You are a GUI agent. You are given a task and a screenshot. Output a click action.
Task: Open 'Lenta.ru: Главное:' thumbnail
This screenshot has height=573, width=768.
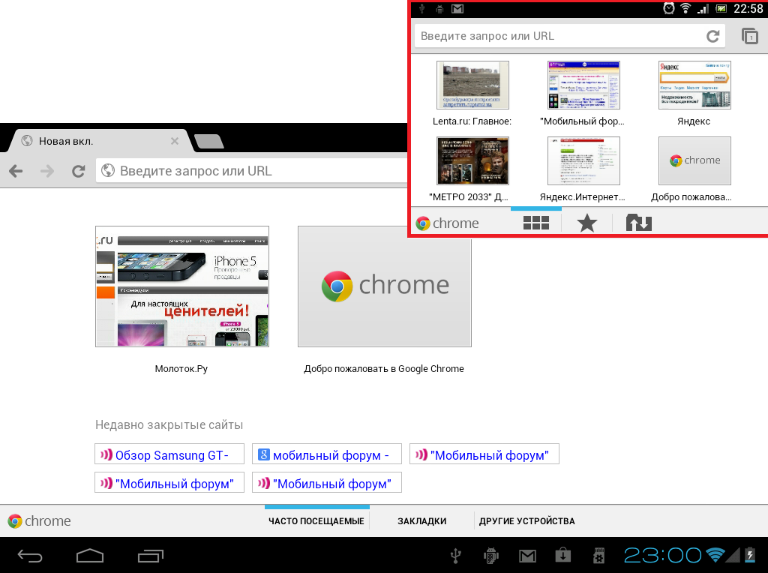[x=472, y=85]
